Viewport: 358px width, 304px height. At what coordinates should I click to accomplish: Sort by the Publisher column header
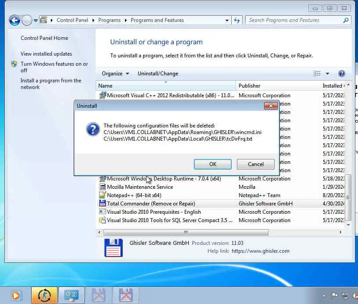pos(278,86)
